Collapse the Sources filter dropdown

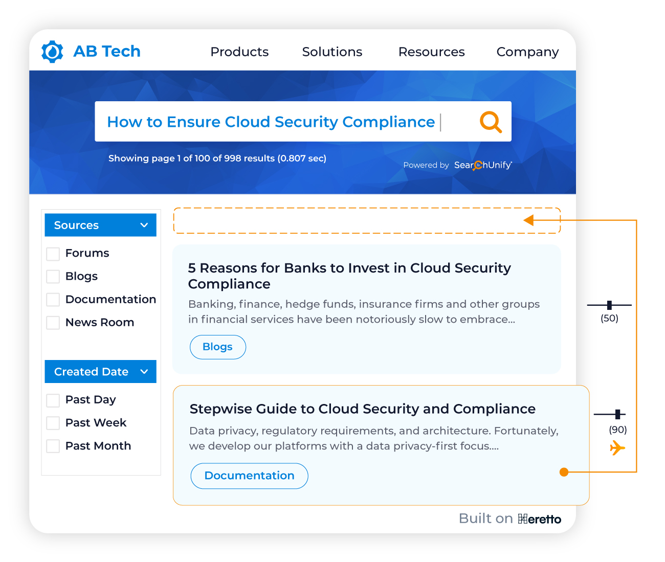point(100,225)
